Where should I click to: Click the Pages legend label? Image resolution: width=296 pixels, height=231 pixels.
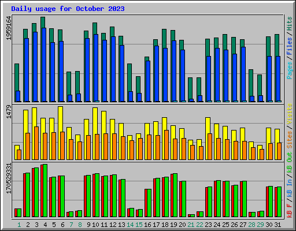(x=290, y=70)
